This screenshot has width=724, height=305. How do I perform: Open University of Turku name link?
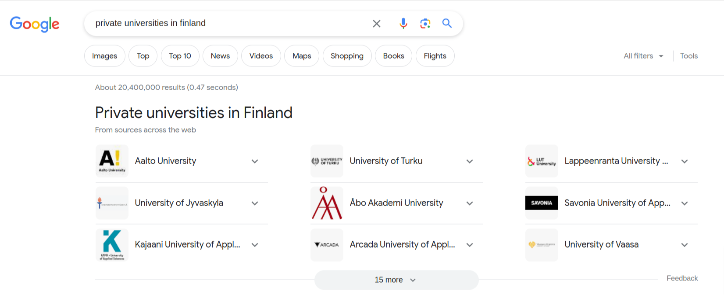(x=386, y=161)
